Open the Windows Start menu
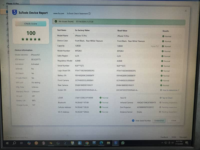 coord(7,143)
